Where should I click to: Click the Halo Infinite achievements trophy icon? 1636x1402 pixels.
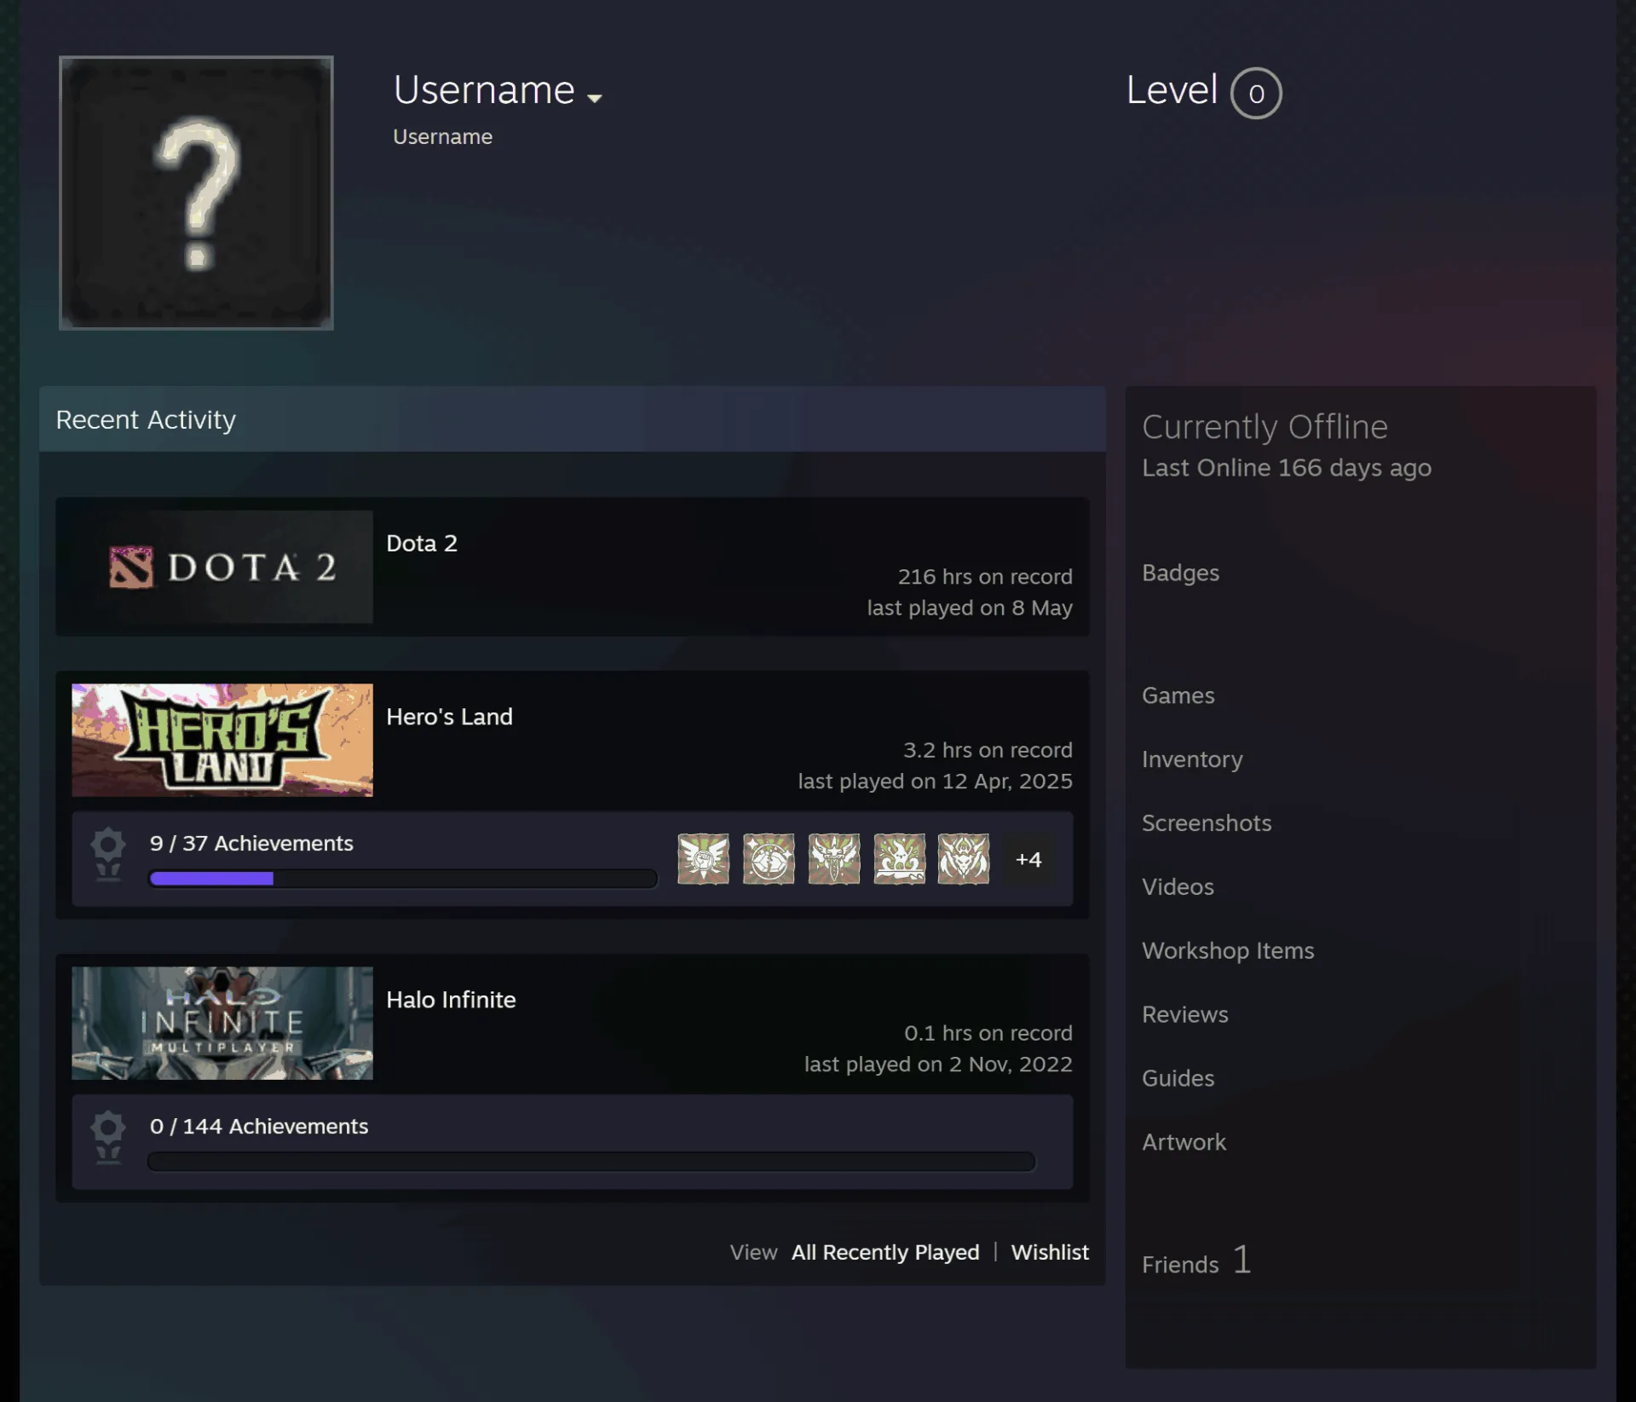[108, 1138]
